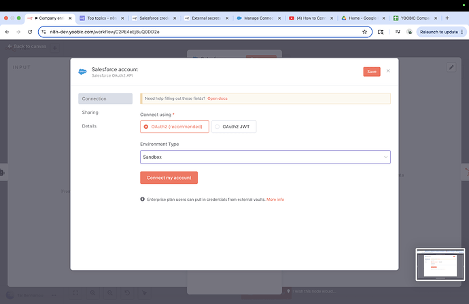Close the External secrets tab
The image size is (469, 304).
[x=227, y=18]
